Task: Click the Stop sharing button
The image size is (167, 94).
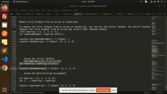Action: 103,90
